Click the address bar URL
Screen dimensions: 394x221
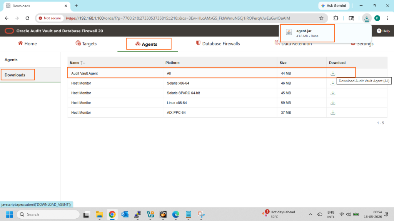tap(178, 18)
